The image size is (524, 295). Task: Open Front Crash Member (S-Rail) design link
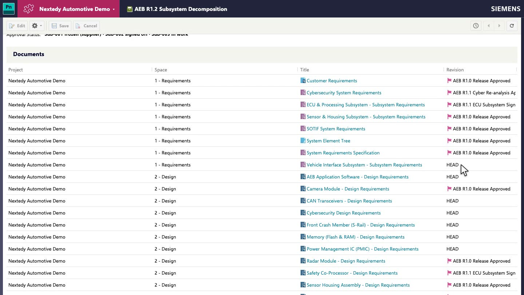[361, 225]
